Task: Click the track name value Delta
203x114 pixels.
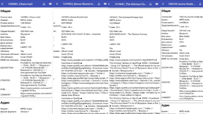Action: tap(23, 37)
